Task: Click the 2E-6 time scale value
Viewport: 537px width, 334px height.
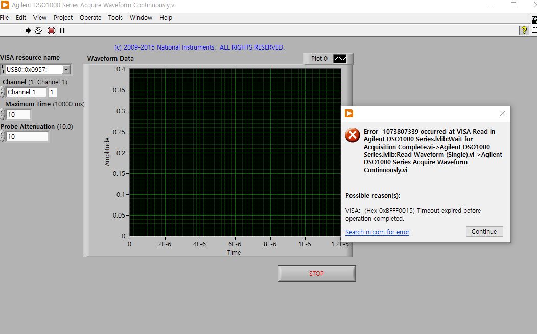Action: click(165, 244)
